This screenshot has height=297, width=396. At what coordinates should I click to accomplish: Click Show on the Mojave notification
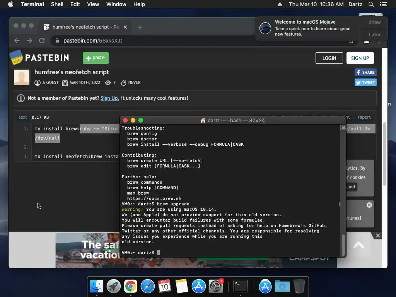374,22
